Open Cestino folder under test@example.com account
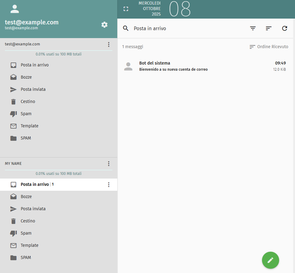The image size is (295, 273). coord(28,101)
